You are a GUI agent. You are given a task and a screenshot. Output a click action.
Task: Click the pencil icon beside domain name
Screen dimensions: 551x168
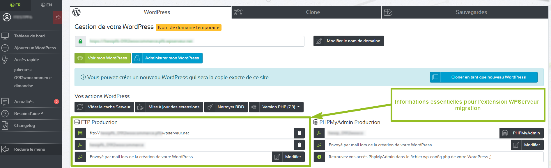tap(319, 41)
